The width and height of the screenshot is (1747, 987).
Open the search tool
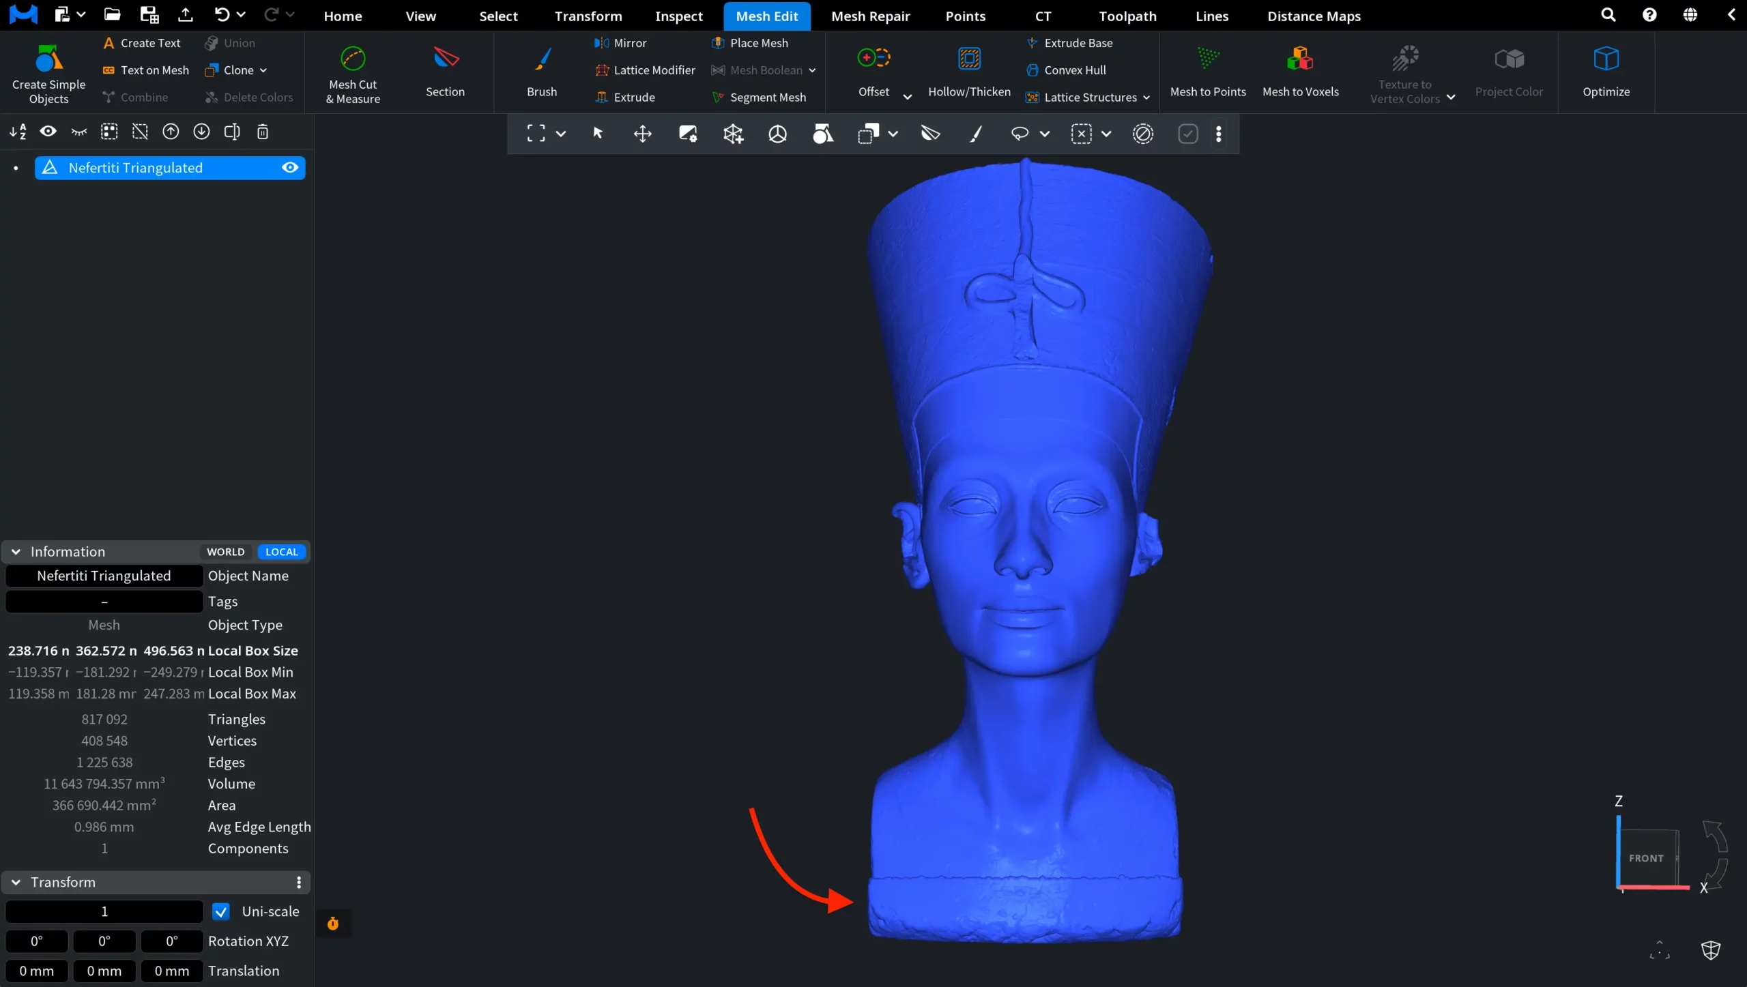click(1608, 15)
